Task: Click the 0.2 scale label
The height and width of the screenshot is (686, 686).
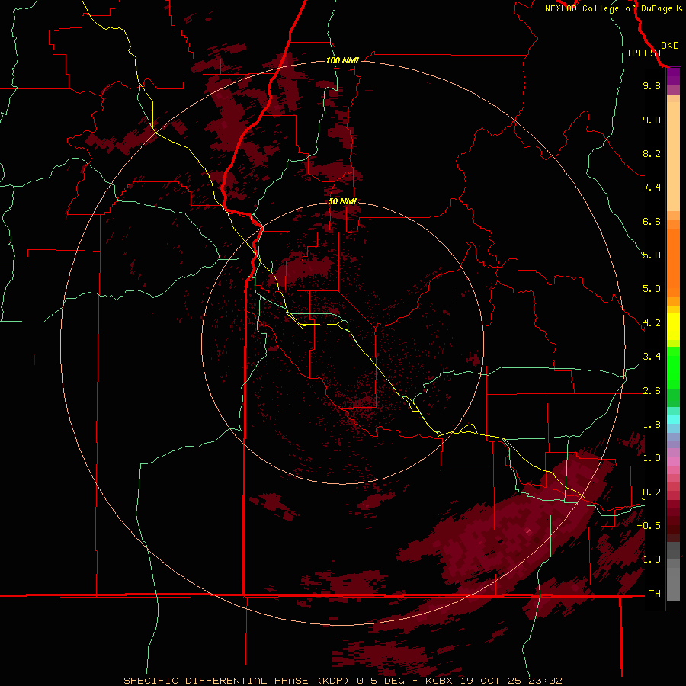Action: (x=652, y=492)
